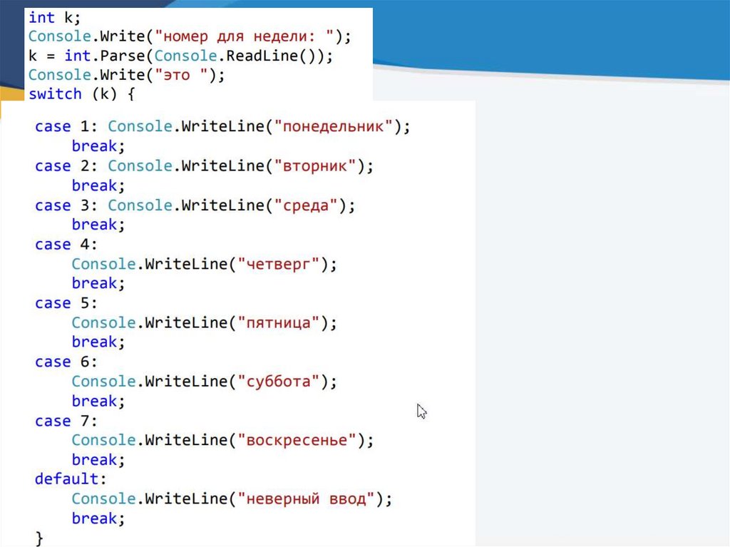Click the 'case 5:' label

click(66, 303)
